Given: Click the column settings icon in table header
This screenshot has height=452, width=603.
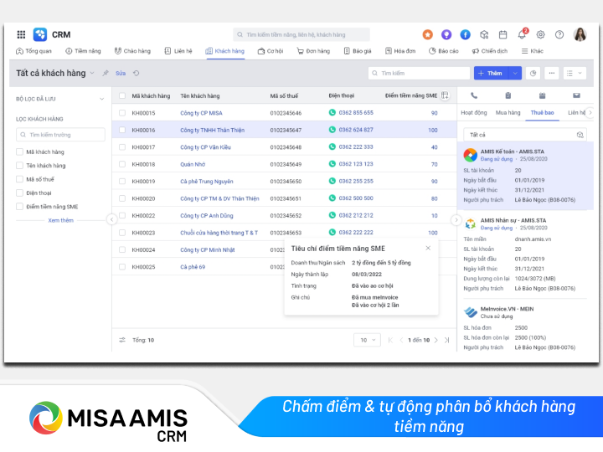Looking at the screenshot, I should (445, 95).
